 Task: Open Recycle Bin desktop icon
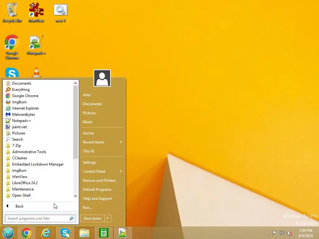pyautogui.click(x=12, y=12)
